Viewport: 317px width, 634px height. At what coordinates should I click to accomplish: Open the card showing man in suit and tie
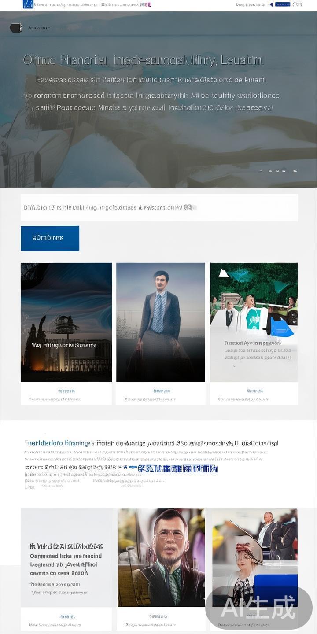(160, 322)
